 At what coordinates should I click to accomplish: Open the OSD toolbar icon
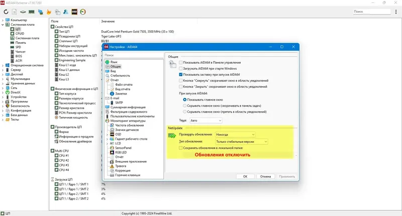point(74,12)
